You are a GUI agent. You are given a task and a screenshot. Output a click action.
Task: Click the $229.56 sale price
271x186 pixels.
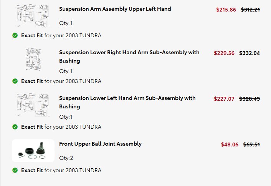(224, 53)
